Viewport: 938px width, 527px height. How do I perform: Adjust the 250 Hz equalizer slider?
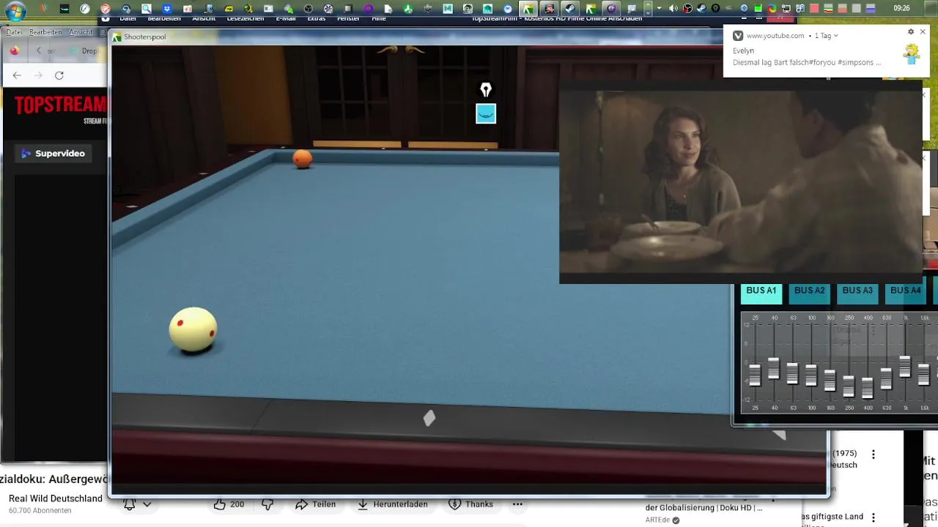[849, 386]
